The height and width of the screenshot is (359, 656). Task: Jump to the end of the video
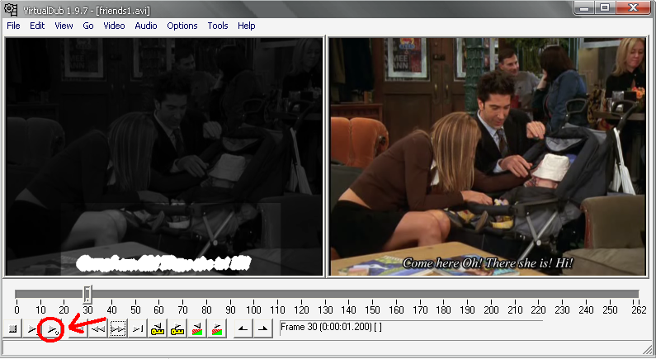pos(138,328)
